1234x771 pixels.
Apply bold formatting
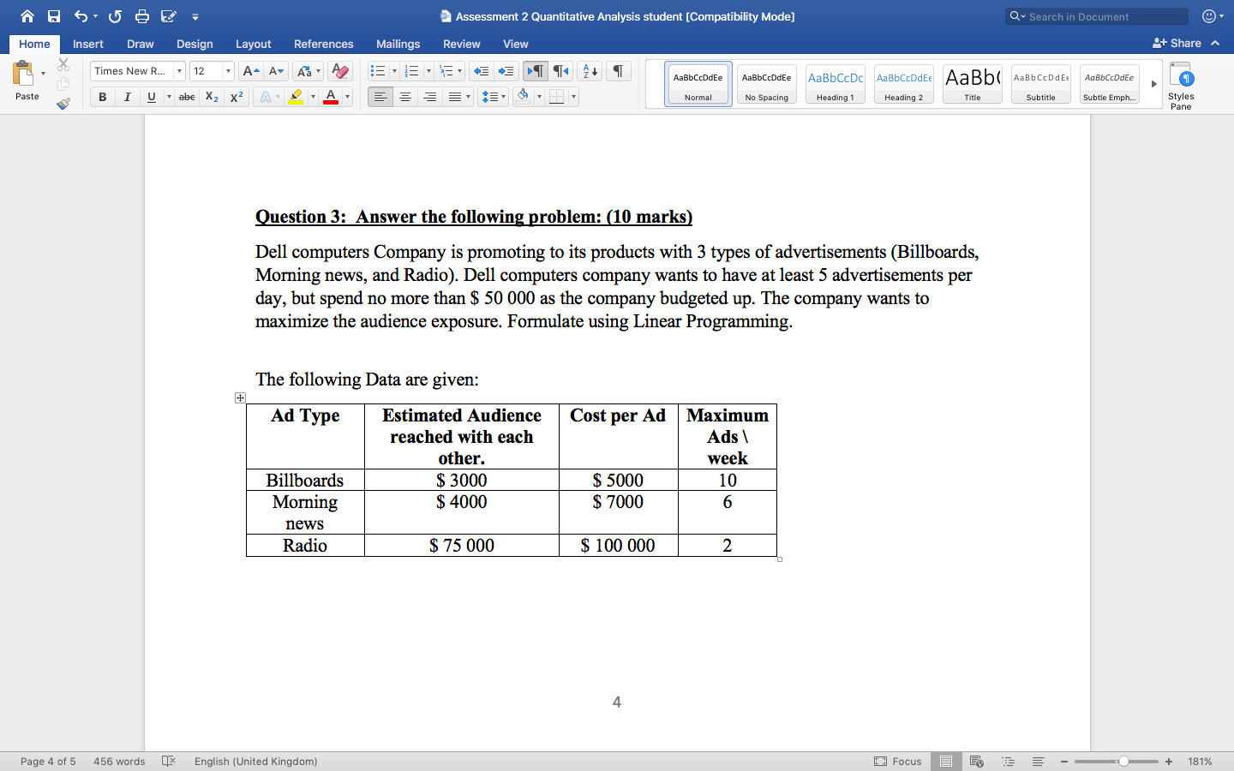[x=102, y=97]
